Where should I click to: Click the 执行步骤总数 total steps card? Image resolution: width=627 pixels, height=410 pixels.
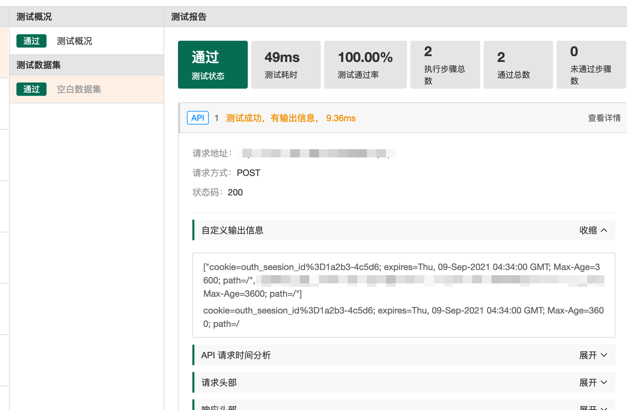(445, 65)
